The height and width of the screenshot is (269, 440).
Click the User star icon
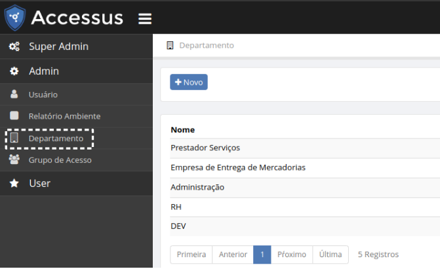[14, 183]
